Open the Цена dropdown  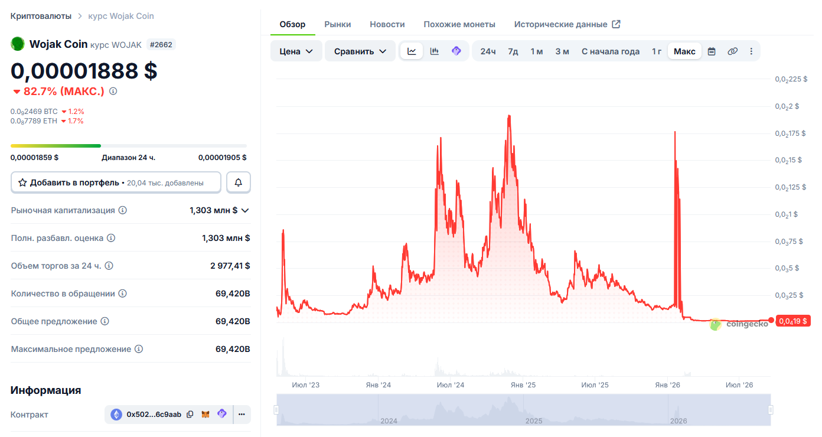coord(296,51)
